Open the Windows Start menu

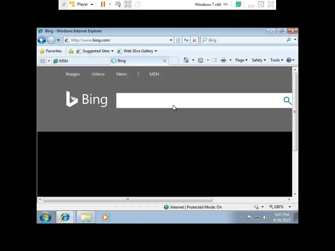45,217
